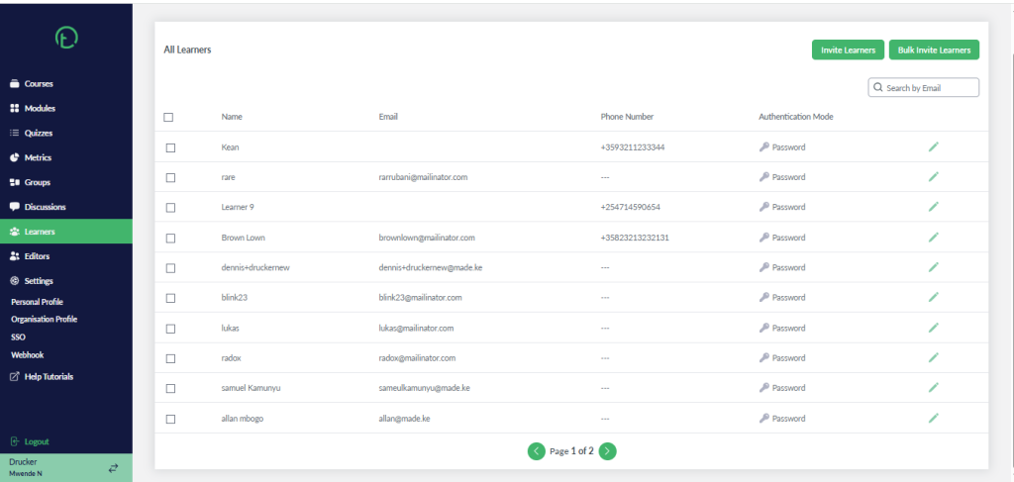Viewport: 1014px width, 482px height.
Task: Click the previous page arrow icon
Action: coord(536,451)
